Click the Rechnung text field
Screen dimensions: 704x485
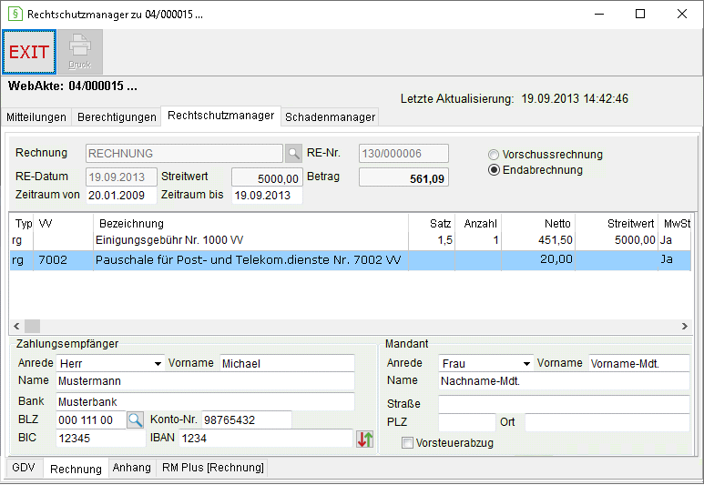(x=184, y=154)
